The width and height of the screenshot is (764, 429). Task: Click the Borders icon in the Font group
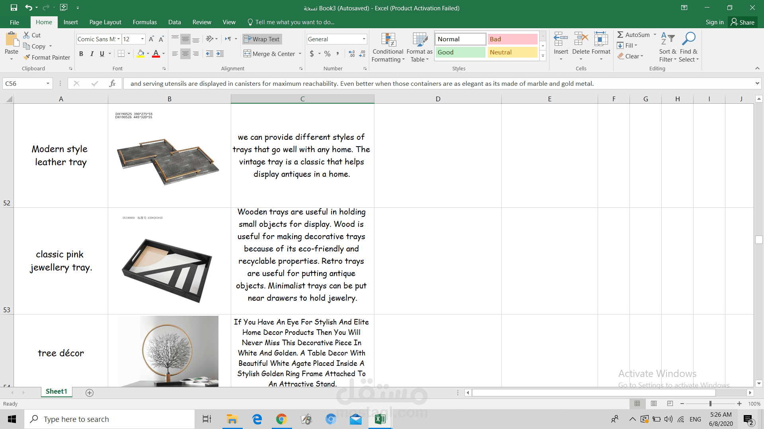point(121,54)
